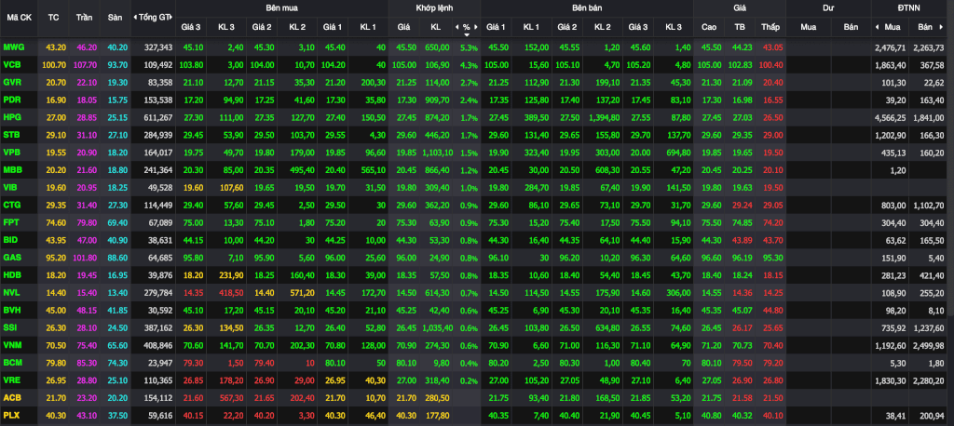The width and height of the screenshot is (954, 426).
Task: Click the TB average price header
Action: tap(740, 27)
